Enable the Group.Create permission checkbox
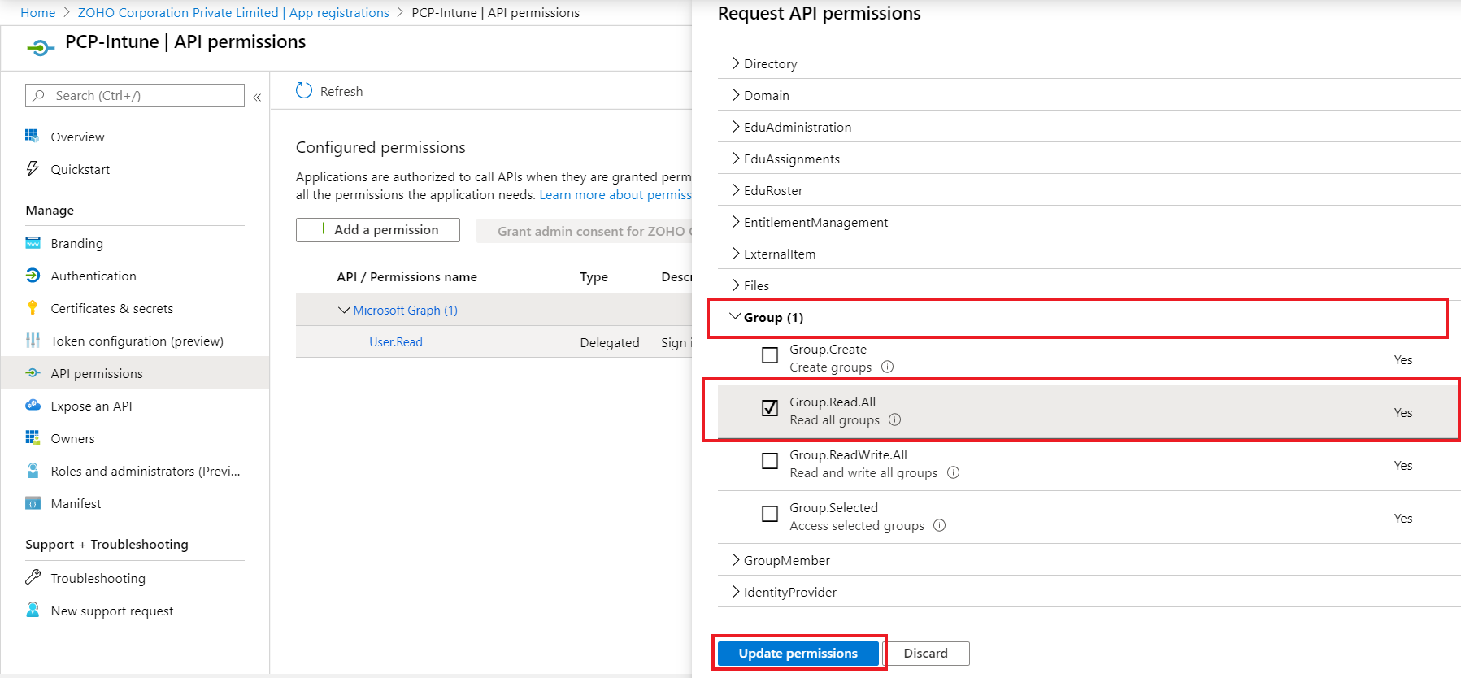This screenshot has width=1461, height=678. click(770, 355)
